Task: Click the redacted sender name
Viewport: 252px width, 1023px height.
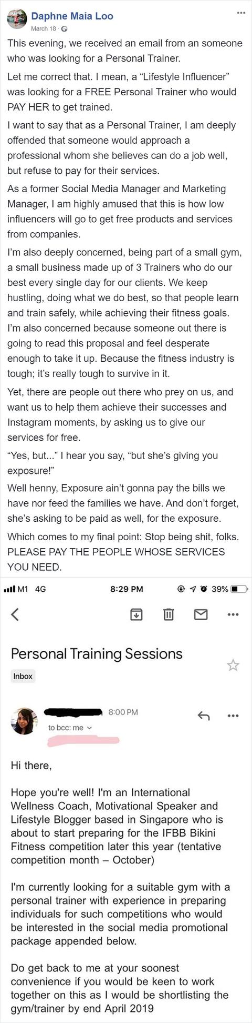Action: pos(73,712)
